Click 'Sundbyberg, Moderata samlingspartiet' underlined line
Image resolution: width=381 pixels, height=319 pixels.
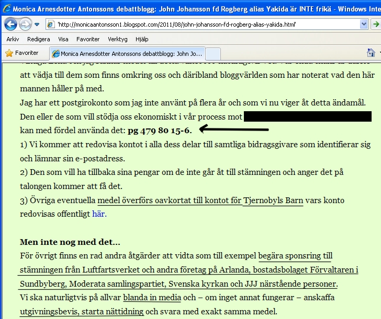[178, 284]
